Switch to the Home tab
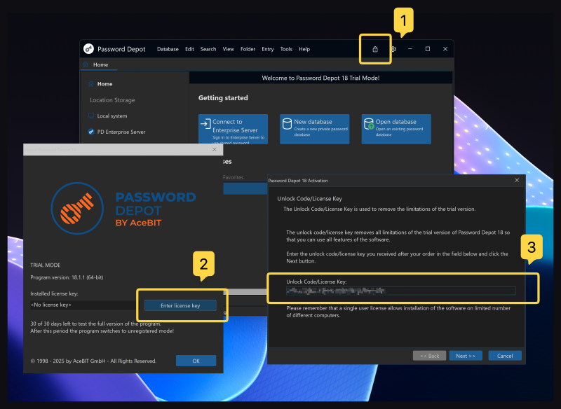This screenshot has width=561, height=409. click(x=99, y=64)
